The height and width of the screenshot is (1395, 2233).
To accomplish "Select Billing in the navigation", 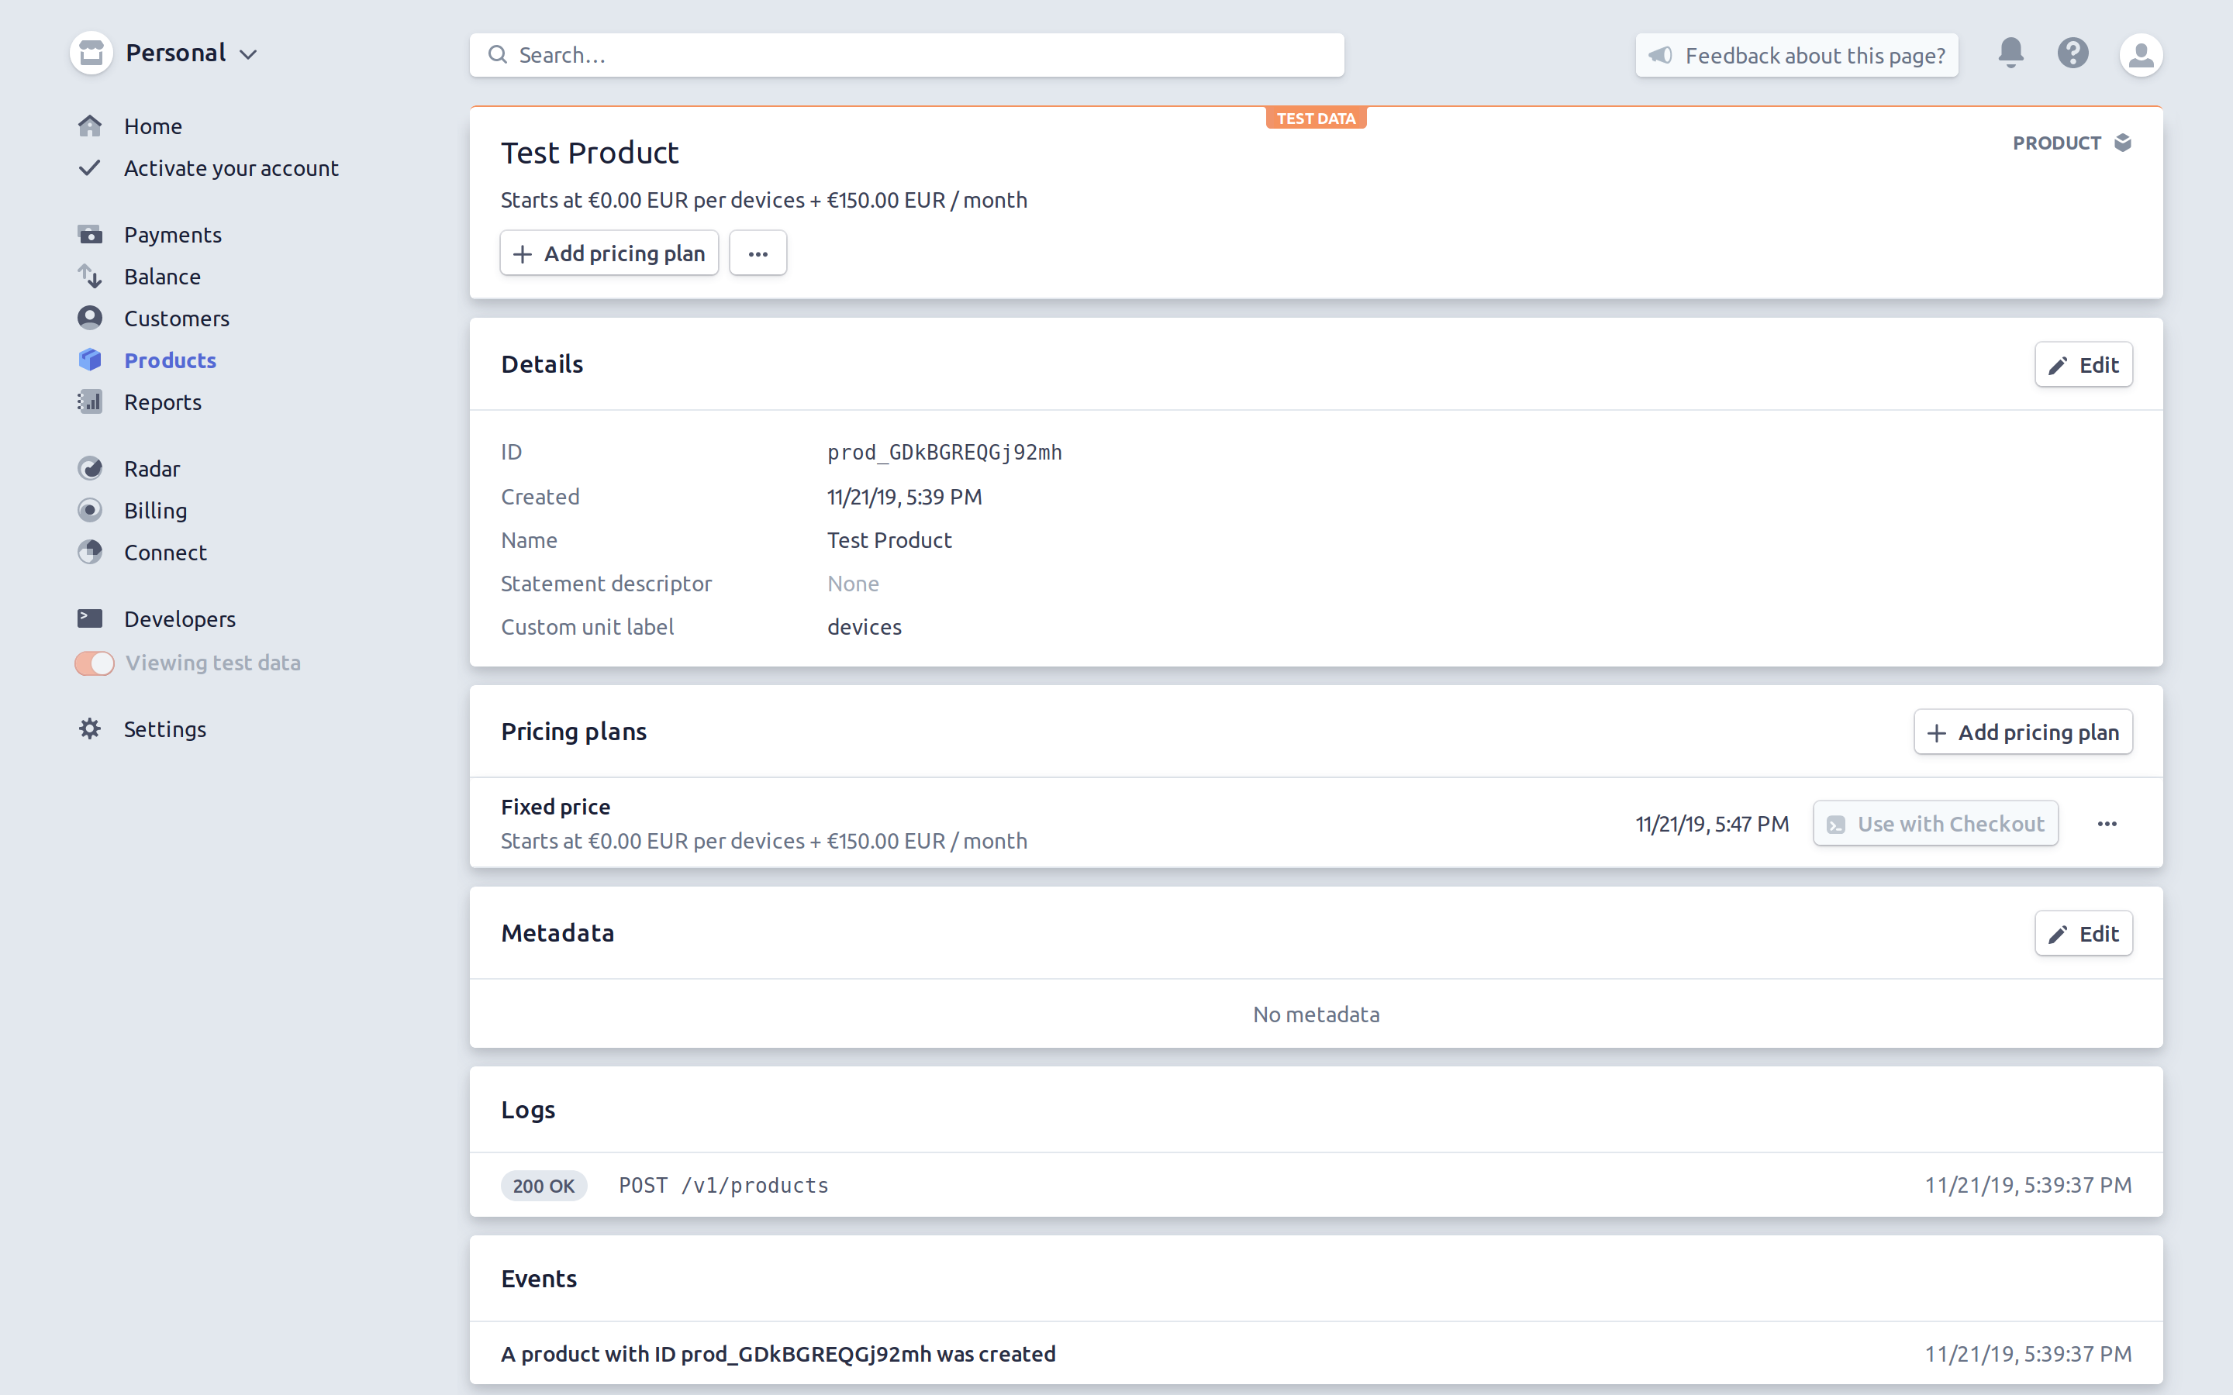I will [155, 510].
